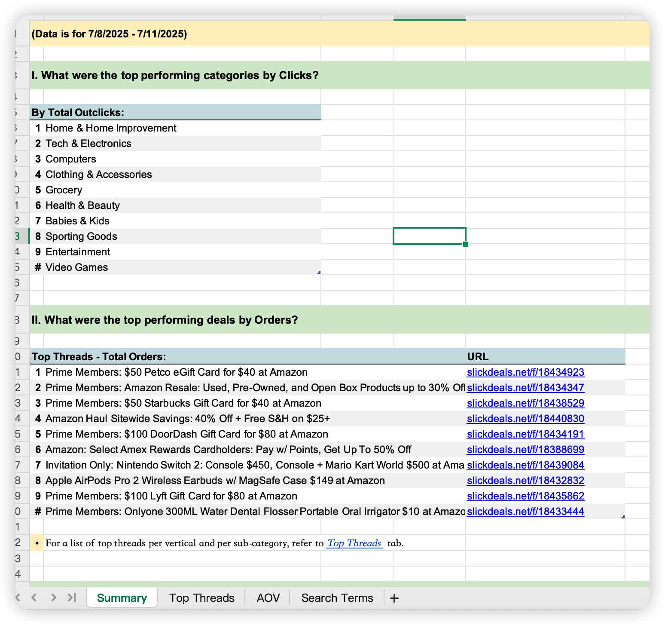The image size is (665, 625).
Task: Open link slickdeals.net/f/18434347
Action: tap(525, 388)
